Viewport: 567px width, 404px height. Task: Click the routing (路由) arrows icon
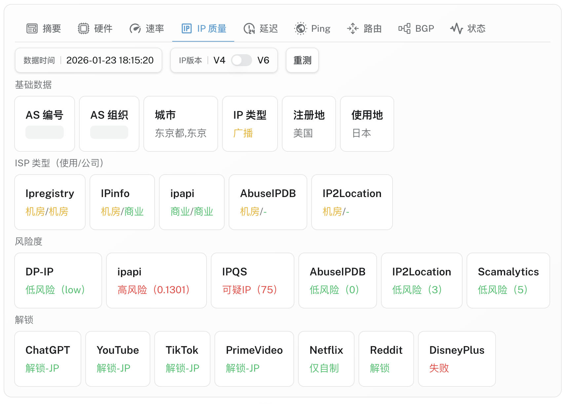click(353, 29)
